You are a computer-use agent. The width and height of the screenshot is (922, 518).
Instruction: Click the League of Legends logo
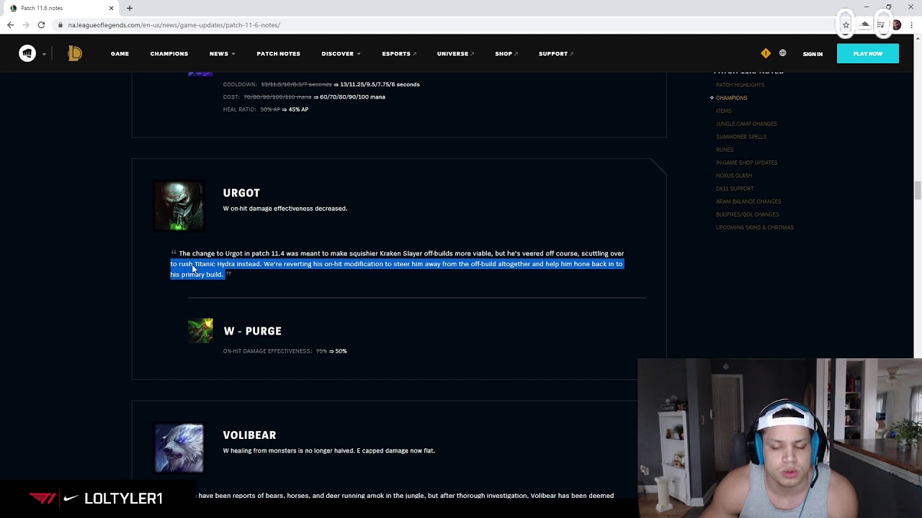75,53
